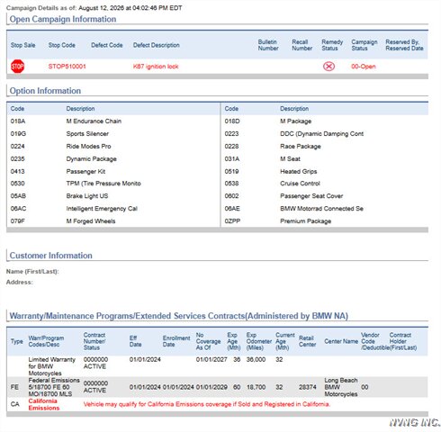Click the Warr/Program Codes/Desc header
This screenshot has width=441, height=432.
pos(46,341)
